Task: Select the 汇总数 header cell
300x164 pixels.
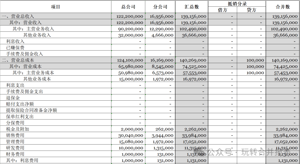Action: pyautogui.click(x=192, y=7)
